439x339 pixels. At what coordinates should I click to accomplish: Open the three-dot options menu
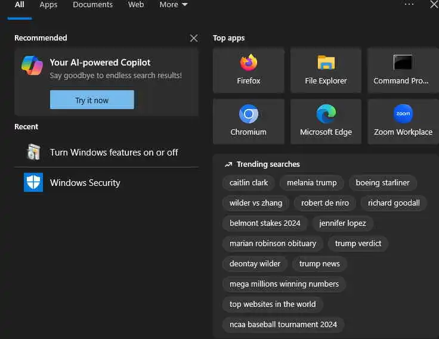tap(409, 5)
